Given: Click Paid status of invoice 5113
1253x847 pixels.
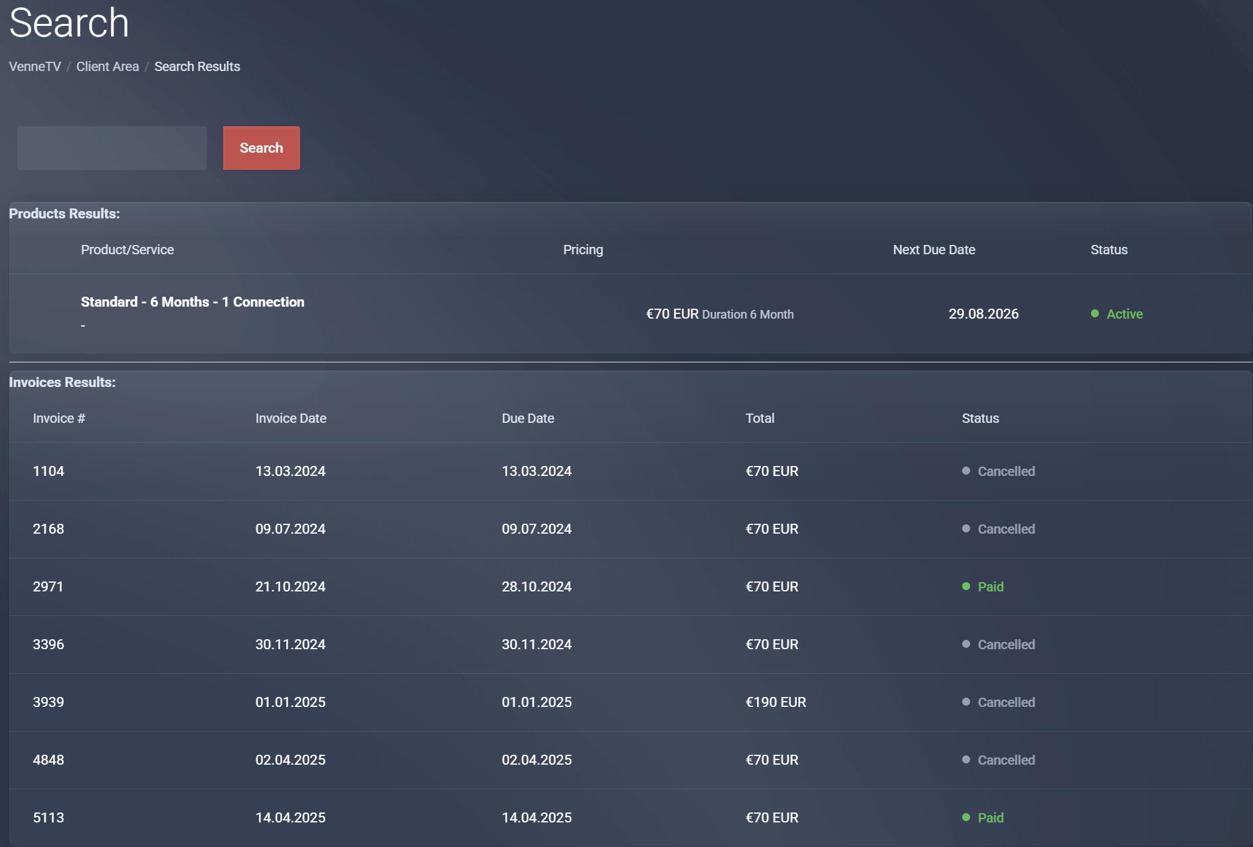Looking at the screenshot, I should (x=990, y=818).
